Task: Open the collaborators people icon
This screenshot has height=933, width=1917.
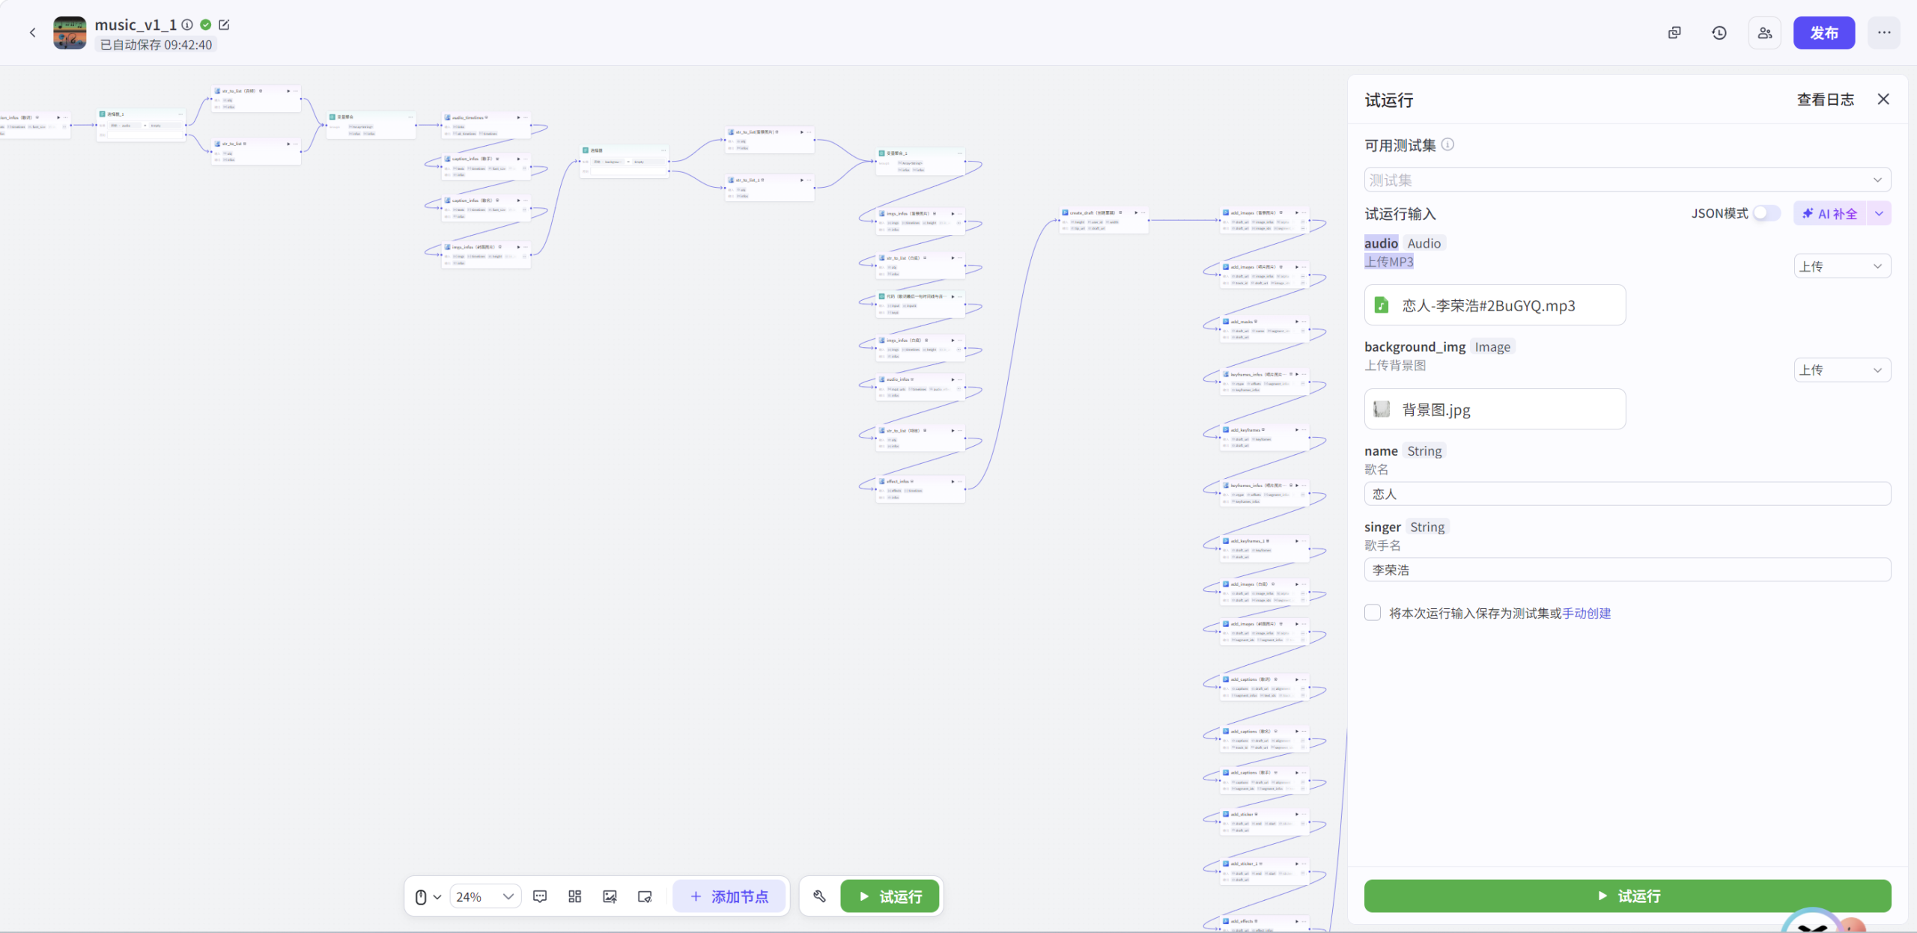Action: click(x=1765, y=33)
